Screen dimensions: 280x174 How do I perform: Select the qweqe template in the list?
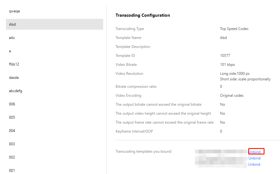tap(15, 11)
